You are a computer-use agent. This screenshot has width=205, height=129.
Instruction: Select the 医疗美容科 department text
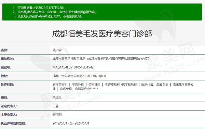60,85
